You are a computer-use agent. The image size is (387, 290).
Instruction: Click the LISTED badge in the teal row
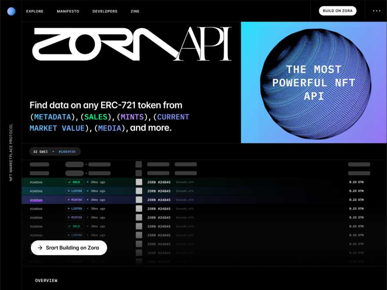74,191
